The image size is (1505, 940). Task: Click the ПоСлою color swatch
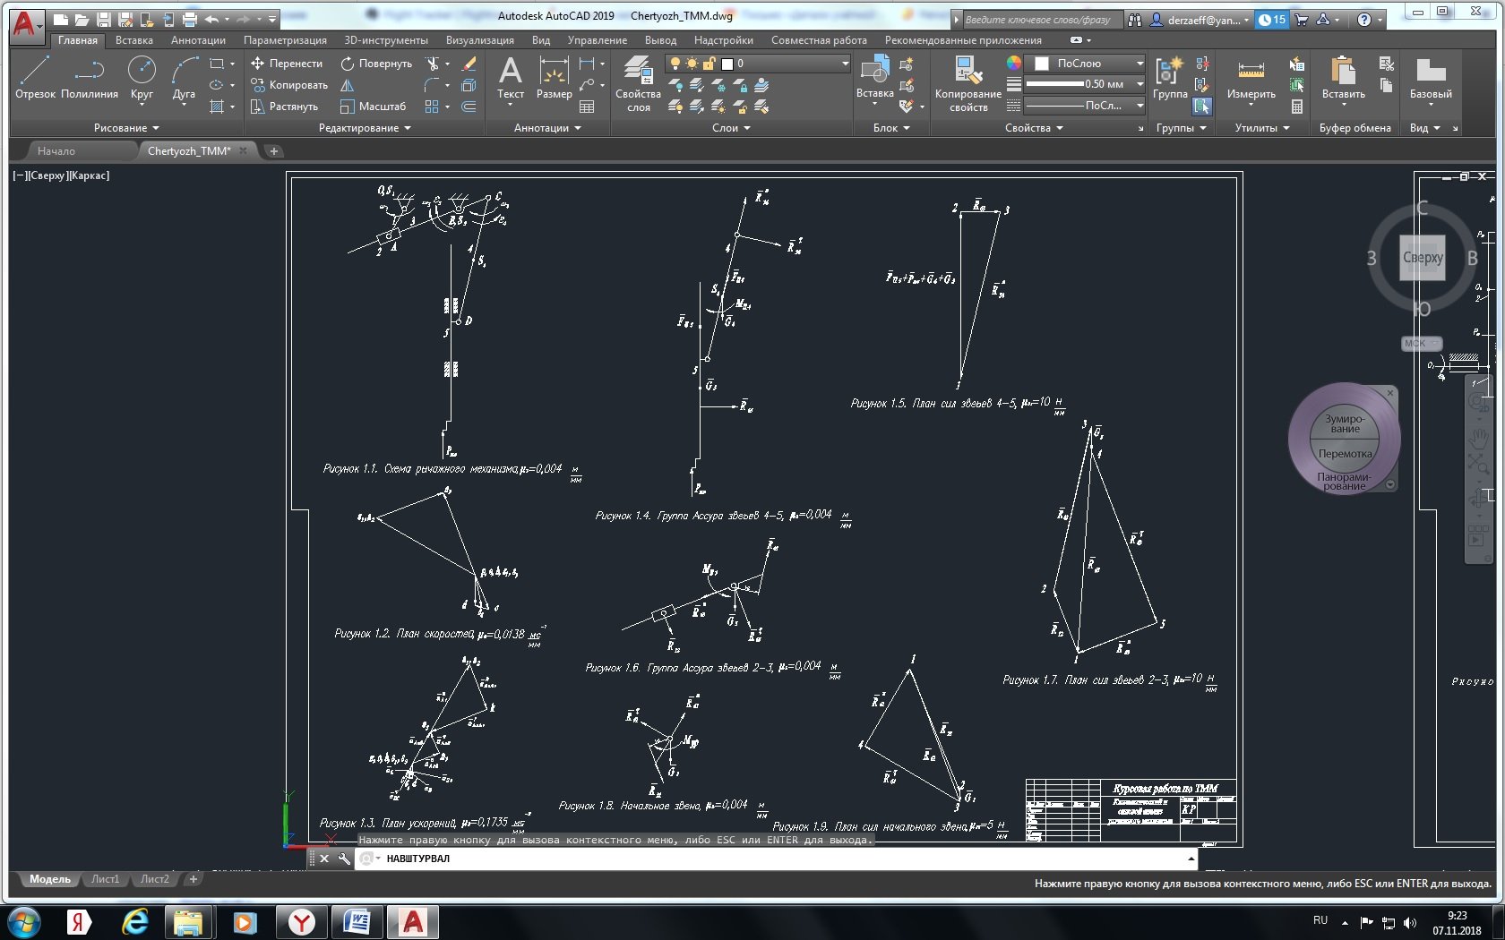pos(1042,64)
